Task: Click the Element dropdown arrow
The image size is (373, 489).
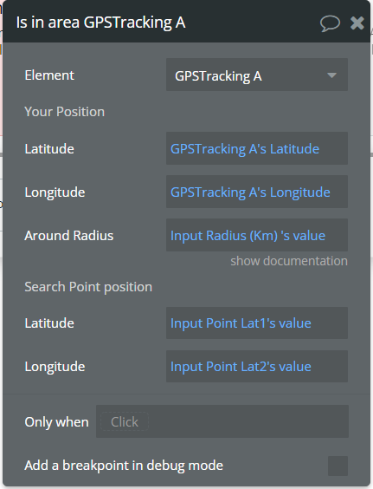Action: [x=332, y=75]
